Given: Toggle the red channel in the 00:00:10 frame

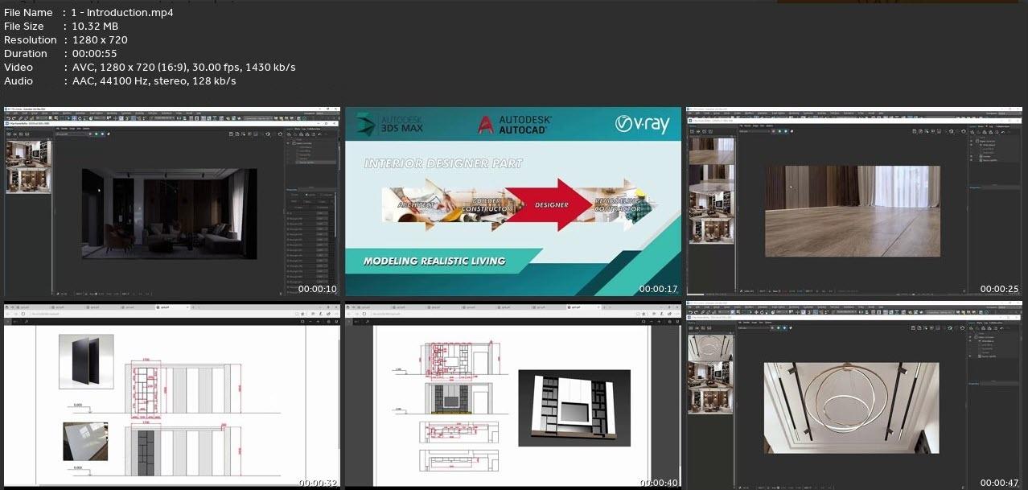Looking at the screenshot, I should [x=91, y=134].
